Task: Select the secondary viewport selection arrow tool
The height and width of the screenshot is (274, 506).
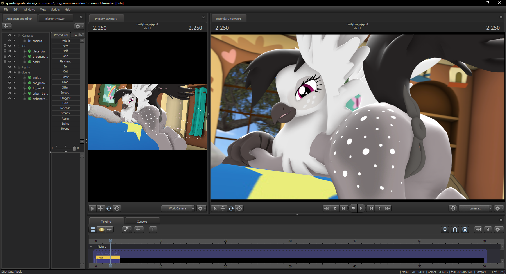Action: click(x=215, y=208)
